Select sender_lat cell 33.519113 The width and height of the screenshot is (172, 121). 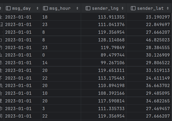click(x=149, y=70)
